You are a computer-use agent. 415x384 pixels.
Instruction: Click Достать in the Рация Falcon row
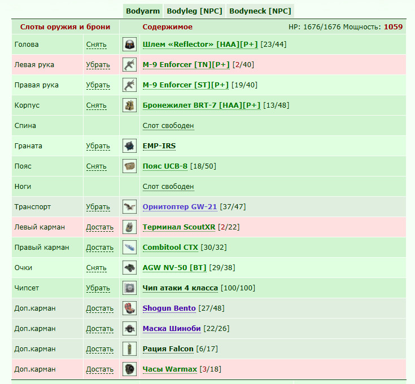click(100, 349)
